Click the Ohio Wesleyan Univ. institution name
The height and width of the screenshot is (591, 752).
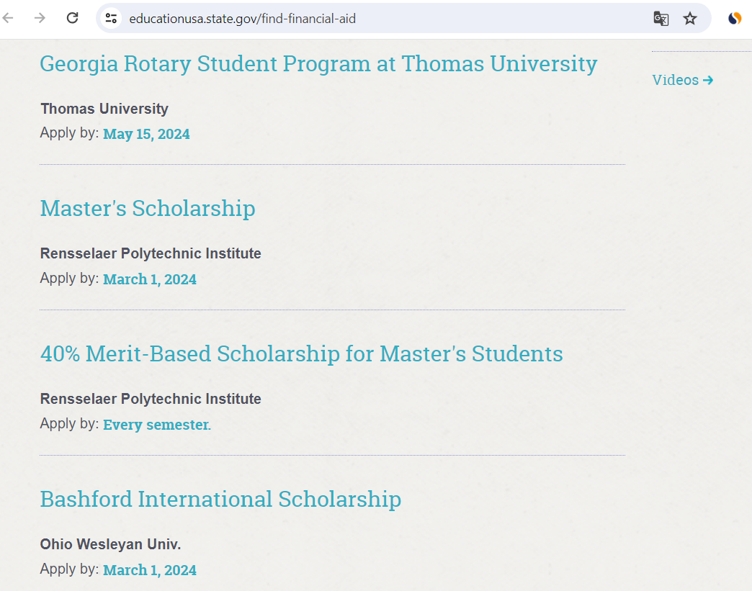point(110,544)
